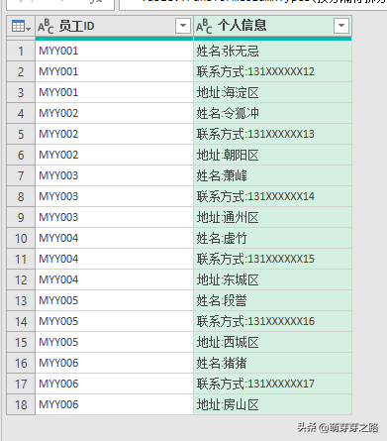Select cell 姓名:萧峰

click(x=272, y=175)
